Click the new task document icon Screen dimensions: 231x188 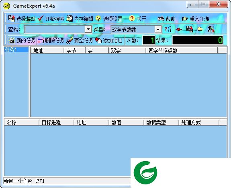point(12,40)
